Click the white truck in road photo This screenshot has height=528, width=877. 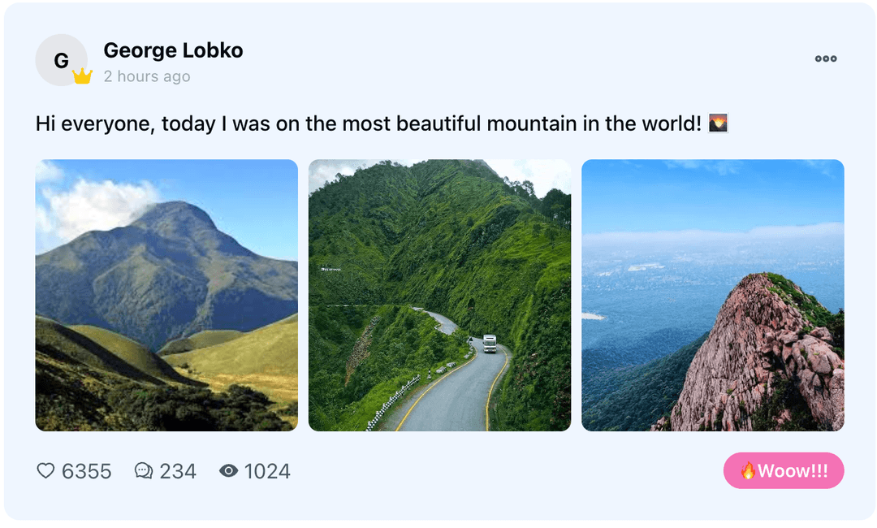click(x=490, y=344)
